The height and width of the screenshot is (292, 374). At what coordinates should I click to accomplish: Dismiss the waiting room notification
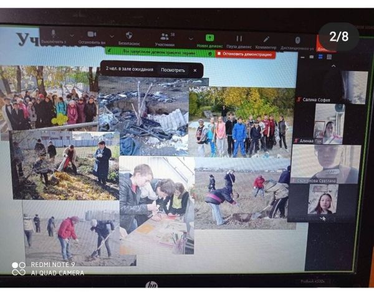(194, 71)
